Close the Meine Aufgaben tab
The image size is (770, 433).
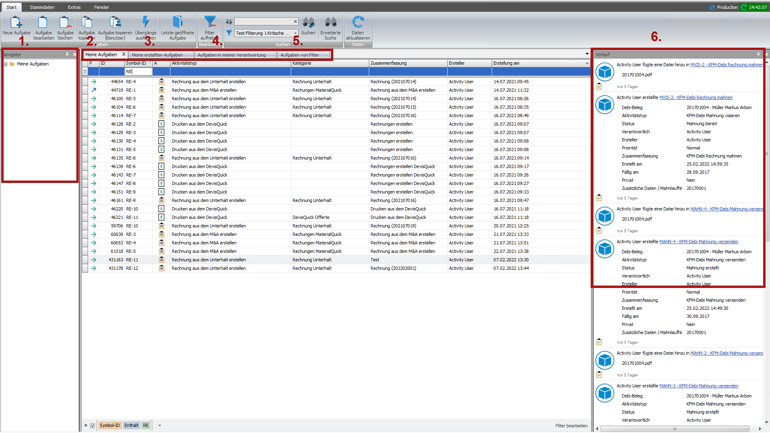pos(124,54)
